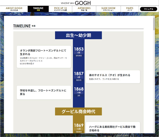Click the TIMELINE 年表 page heading
The width and height of the screenshot is (159, 137).
pyautogui.click(x=24, y=26)
